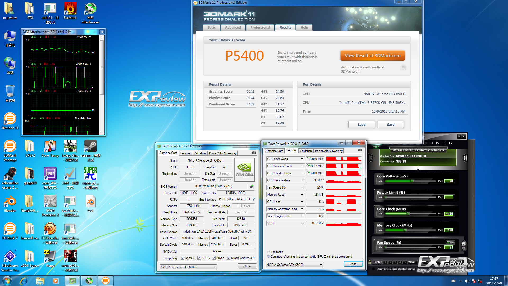Enable the Log to file checkbox
The width and height of the screenshot is (508, 286).
click(268, 252)
